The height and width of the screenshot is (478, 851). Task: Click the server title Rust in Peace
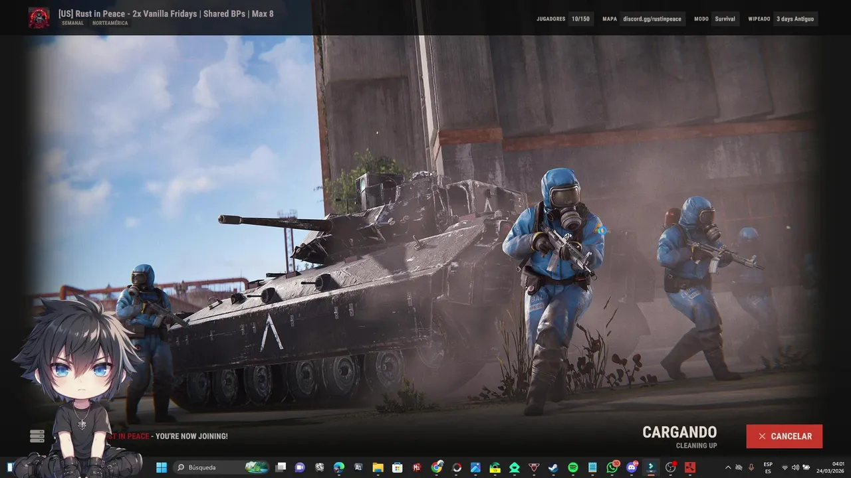coord(166,13)
